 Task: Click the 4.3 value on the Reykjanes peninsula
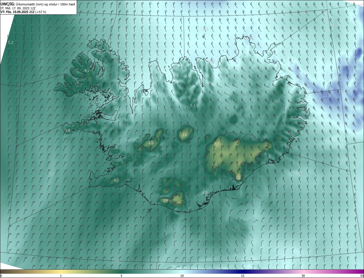click(x=116, y=180)
